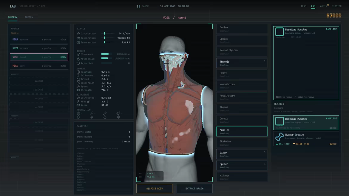Click the Metabolism icon in Budget
349x196 pixels.
tap(78, 59)
